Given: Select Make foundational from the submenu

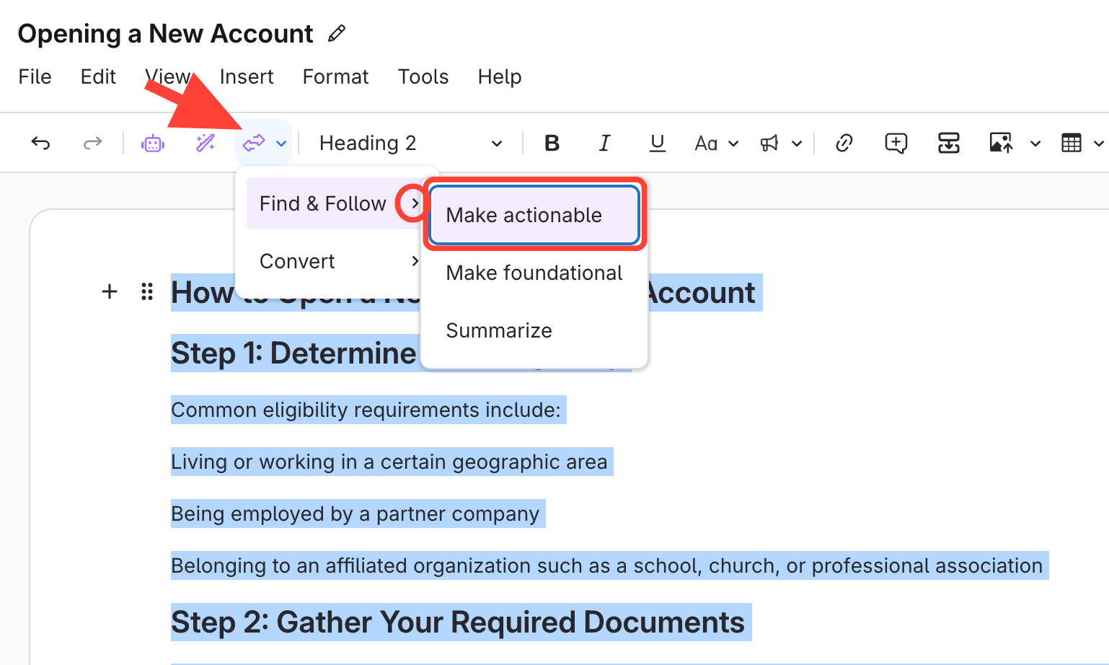Looking at the screenshot, I should pyautogui.click(x=534, y=273).
